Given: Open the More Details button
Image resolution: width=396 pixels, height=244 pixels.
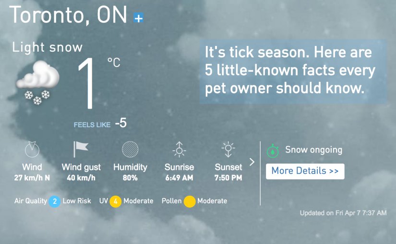Looking at the screenshot, I should [x=305, y=171].
